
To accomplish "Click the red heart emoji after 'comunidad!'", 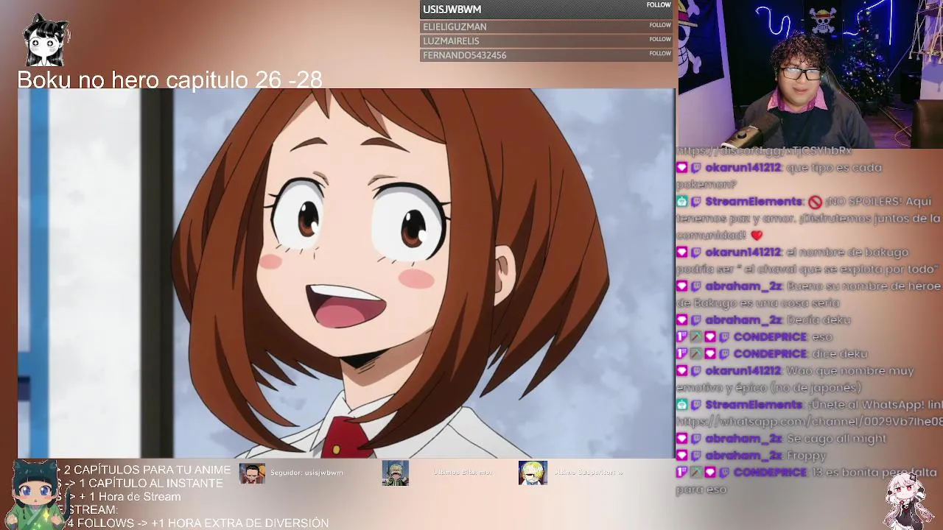I will 757,236.
